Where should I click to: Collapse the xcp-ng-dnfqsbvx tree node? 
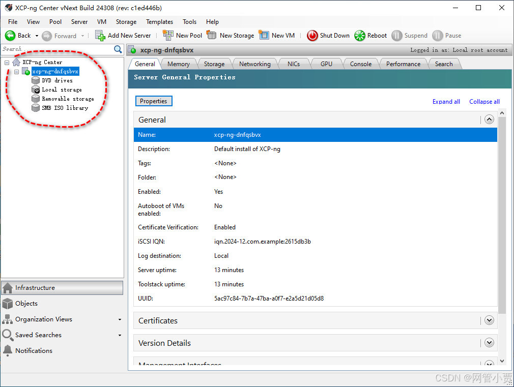pos(16,71)
